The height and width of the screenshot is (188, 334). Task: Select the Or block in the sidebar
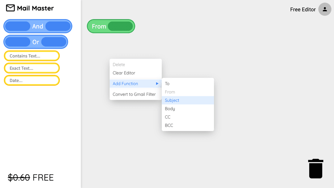[x=36, y=42]
